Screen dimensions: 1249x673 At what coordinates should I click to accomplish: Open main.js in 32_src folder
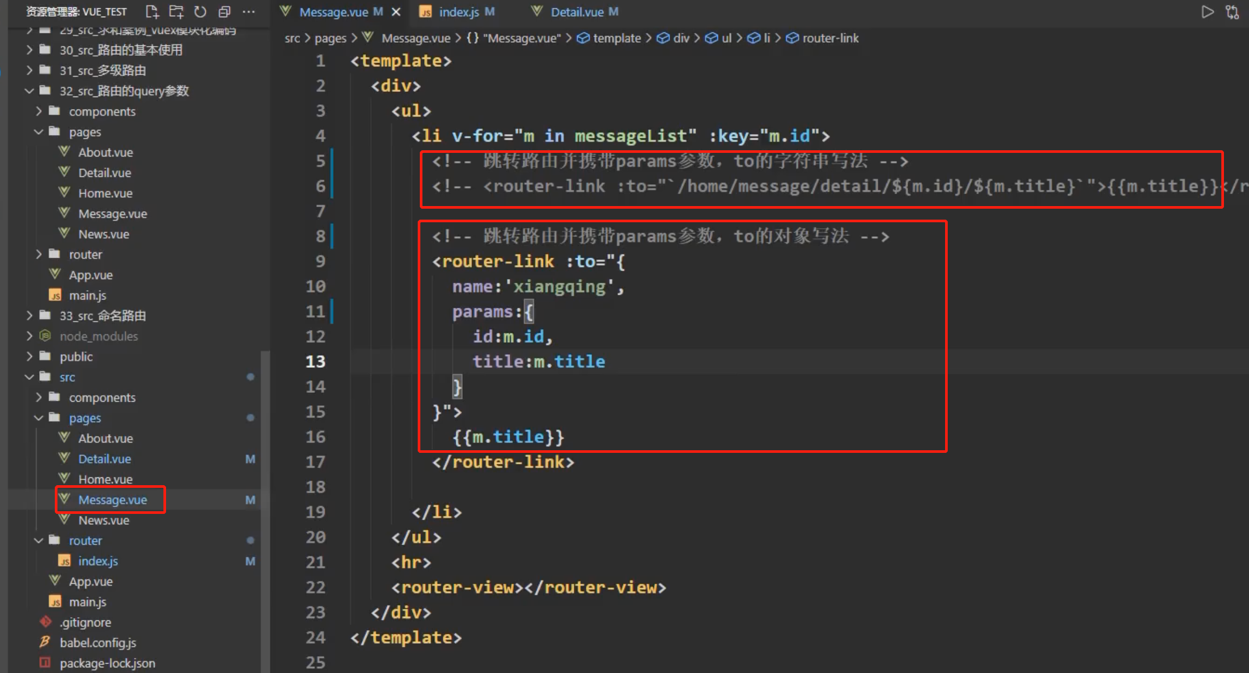87,295
